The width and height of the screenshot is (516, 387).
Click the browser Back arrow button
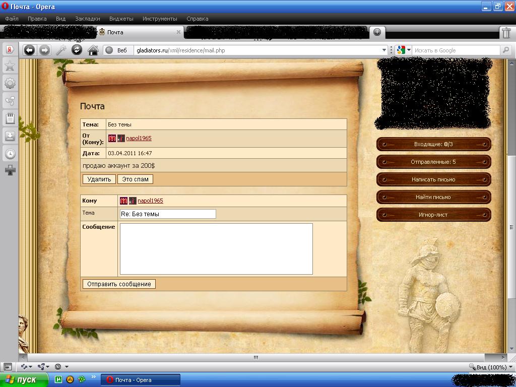pos(30,50)
